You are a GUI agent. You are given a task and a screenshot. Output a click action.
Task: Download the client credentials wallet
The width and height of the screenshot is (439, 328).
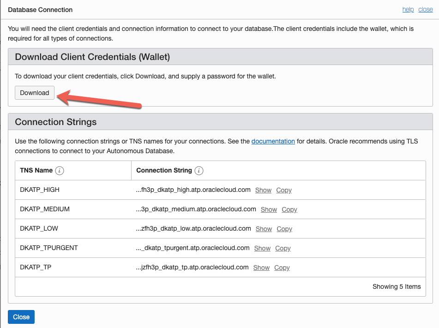[34, 92]
